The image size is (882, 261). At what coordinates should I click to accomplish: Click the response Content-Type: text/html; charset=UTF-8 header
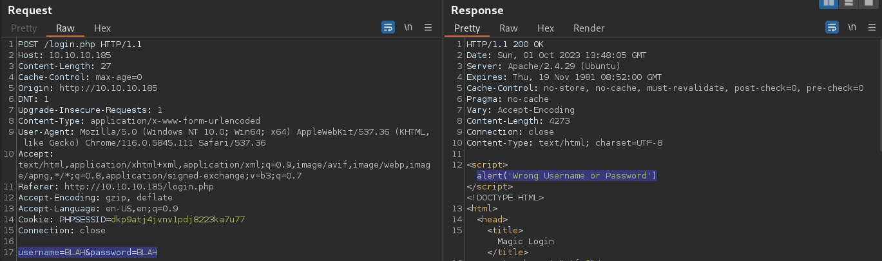coord(564,142)
